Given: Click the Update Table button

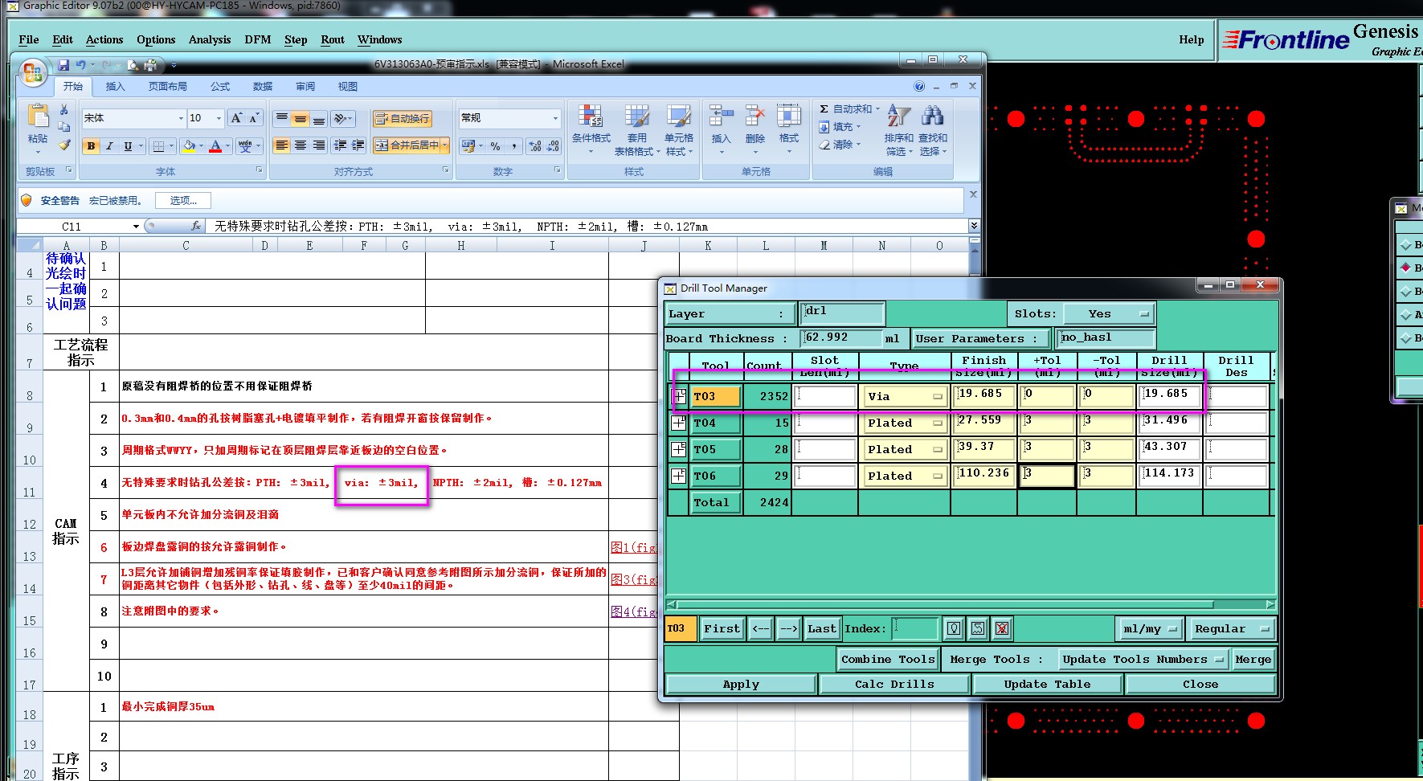Looking at the screenshot, I should [x=1047, y=685].
